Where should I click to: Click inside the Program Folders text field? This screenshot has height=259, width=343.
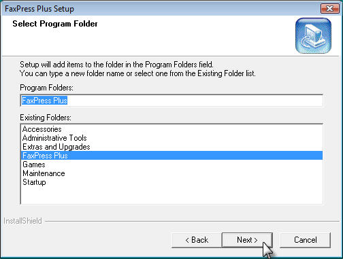pyautogui.click(x=171, y=101)
